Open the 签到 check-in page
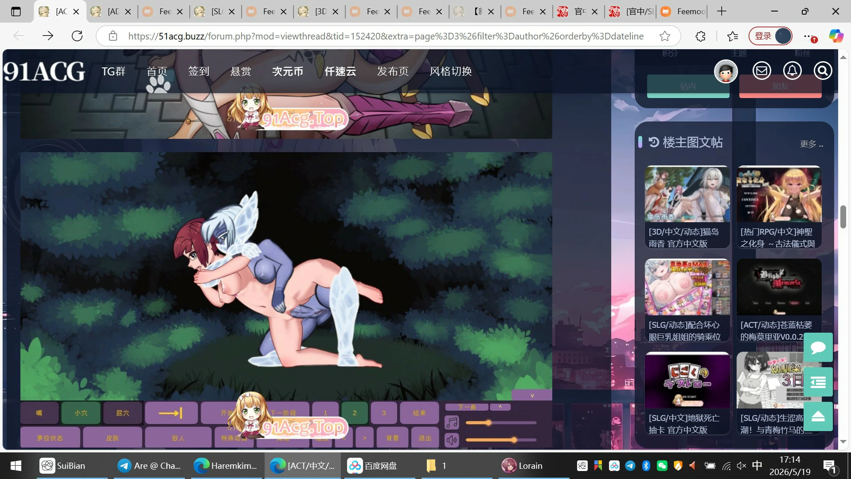851x479 pixels. (x=199, y=71)
